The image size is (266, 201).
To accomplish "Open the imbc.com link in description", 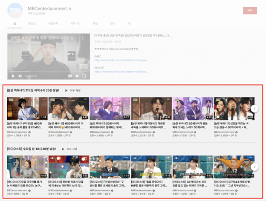I will coord(122,60).
